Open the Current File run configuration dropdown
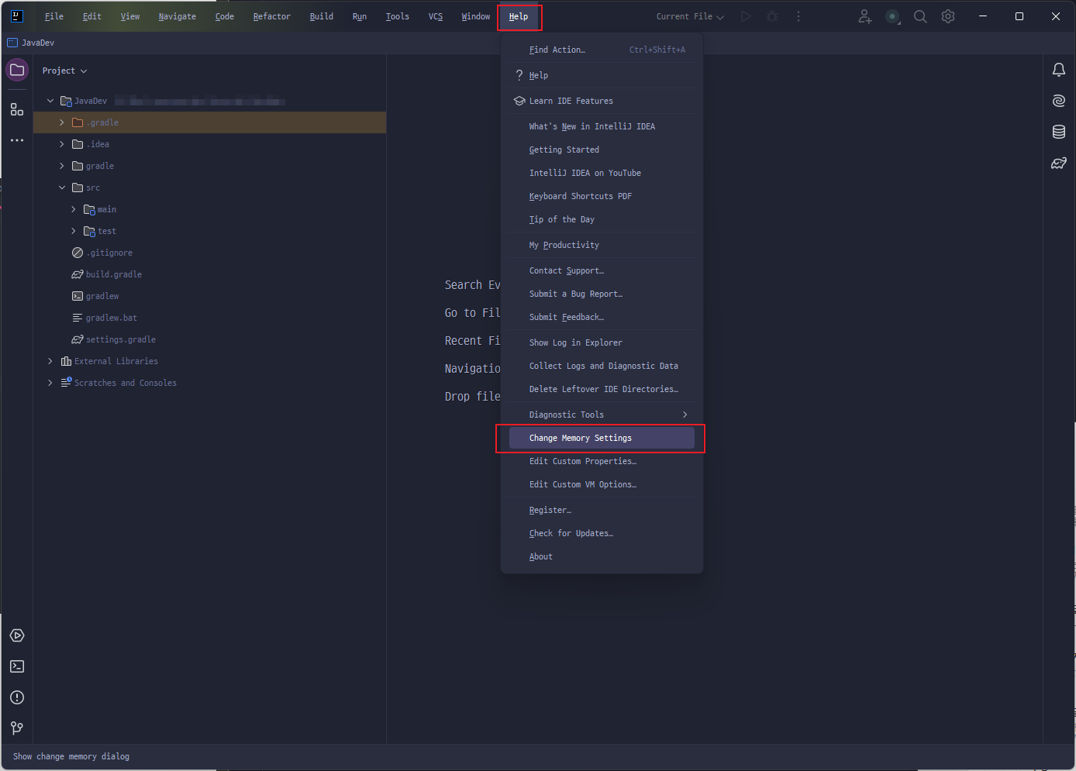Screen dimensions: 1076x771 coord(689,16)
